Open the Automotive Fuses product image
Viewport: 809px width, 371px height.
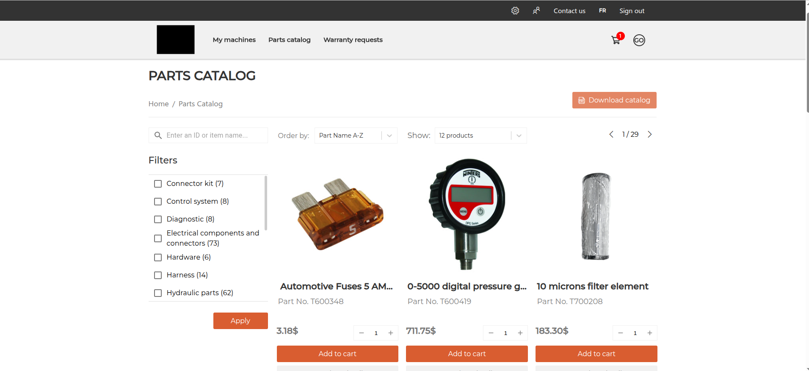coord(337,214)
